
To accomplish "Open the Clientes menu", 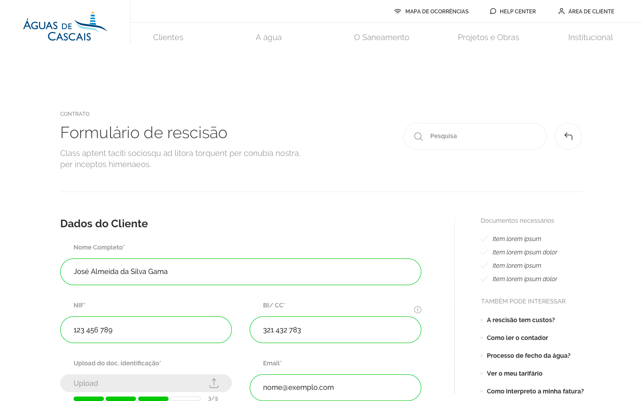I will click(168, 37).
